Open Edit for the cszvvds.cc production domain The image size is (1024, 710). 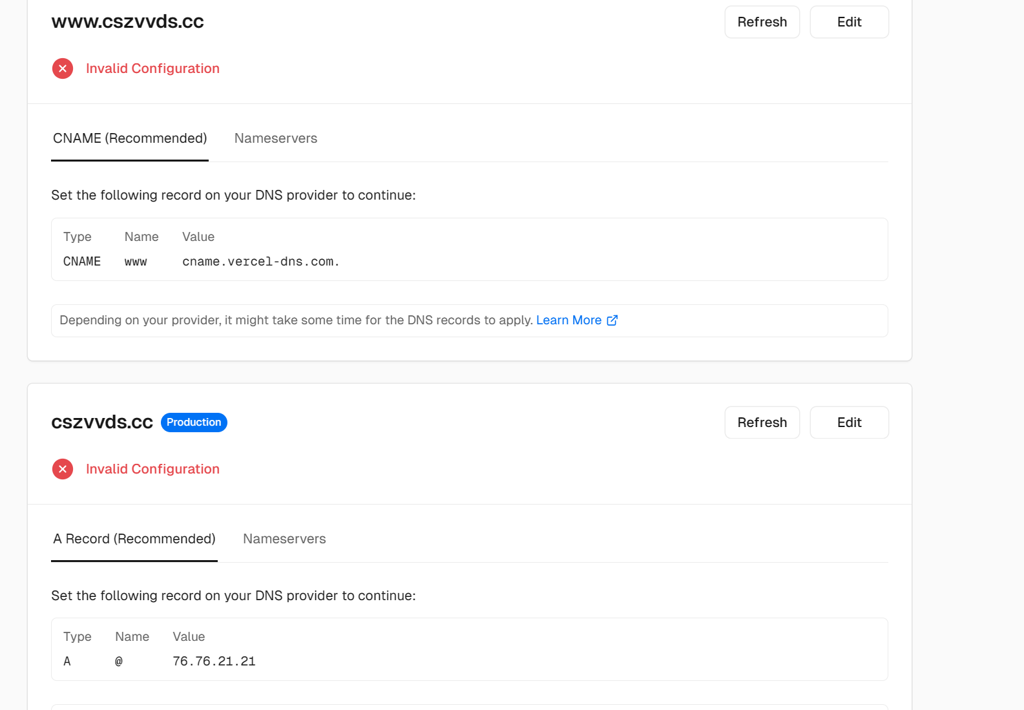(849, 423)
